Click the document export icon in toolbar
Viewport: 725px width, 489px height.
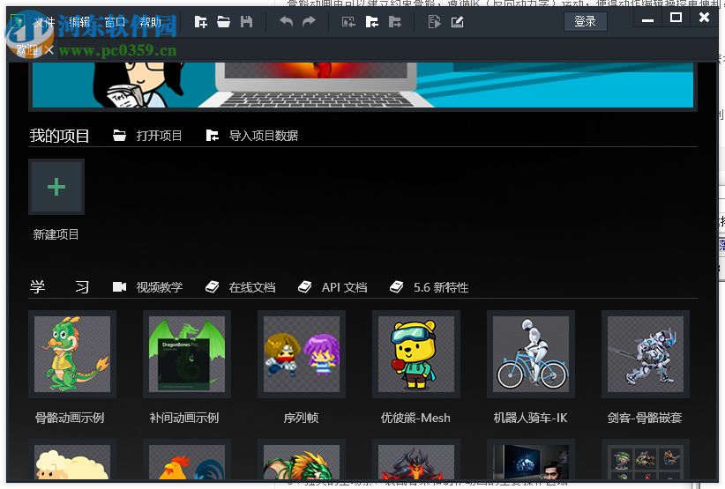tap(434, 22)
